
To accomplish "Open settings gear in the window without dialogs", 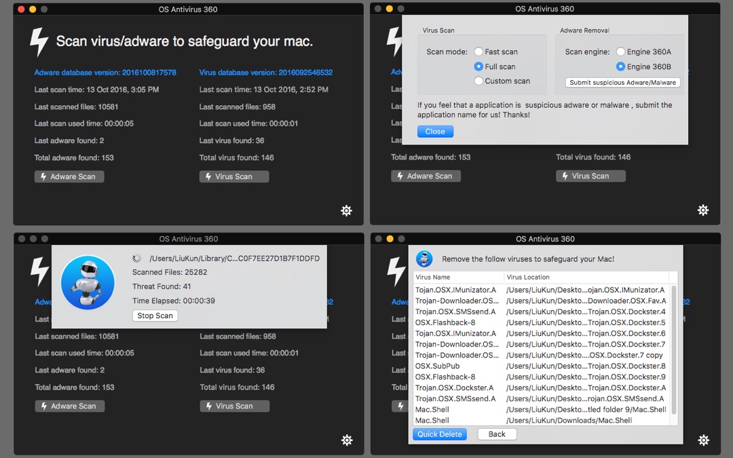I will (346, 210).
